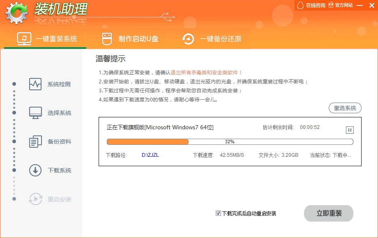
Task: Click the 重选系统 button
Action: point(345,108)
